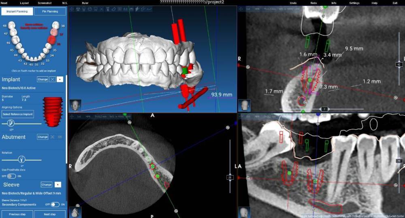Click the Next step button

(50, 214)
